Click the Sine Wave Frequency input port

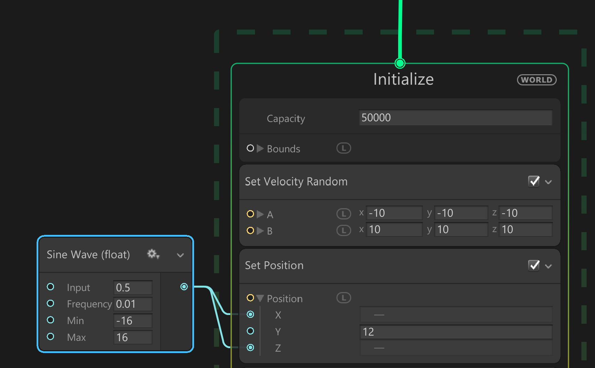pyautogui.click(x=51, y=303)
